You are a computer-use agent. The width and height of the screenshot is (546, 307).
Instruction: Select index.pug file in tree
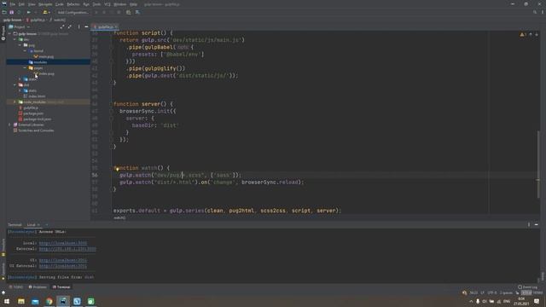point(47,74)
